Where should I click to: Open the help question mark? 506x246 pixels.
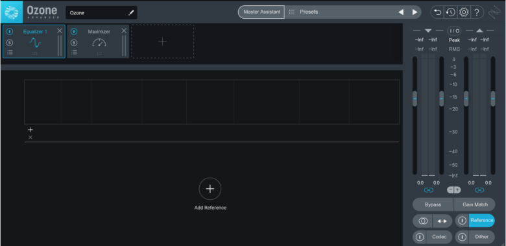click(477, 12)
